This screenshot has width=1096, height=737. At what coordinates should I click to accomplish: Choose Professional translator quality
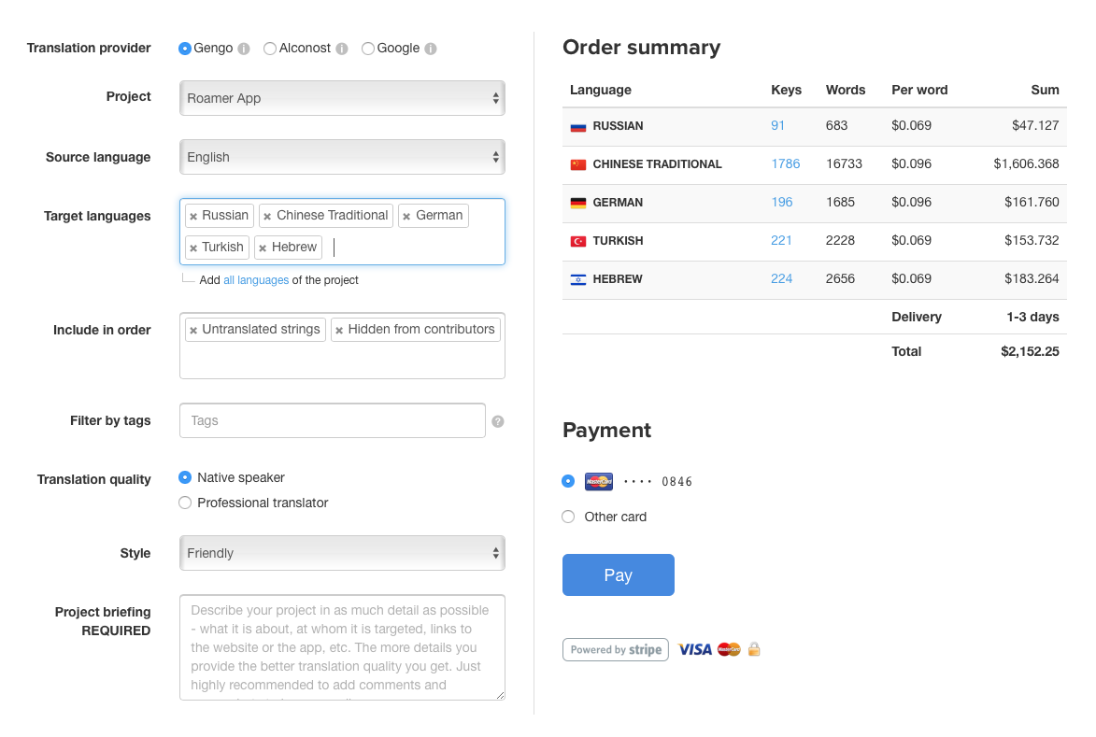185,503
